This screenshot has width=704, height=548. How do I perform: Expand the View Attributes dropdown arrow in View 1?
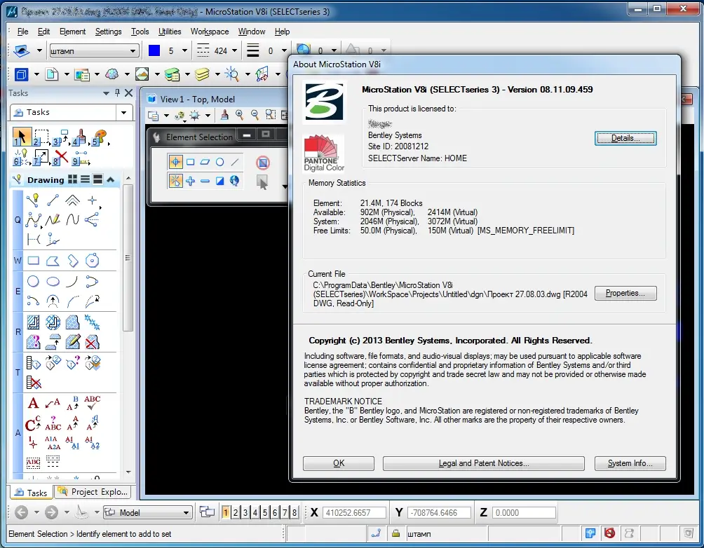(167, 116)
